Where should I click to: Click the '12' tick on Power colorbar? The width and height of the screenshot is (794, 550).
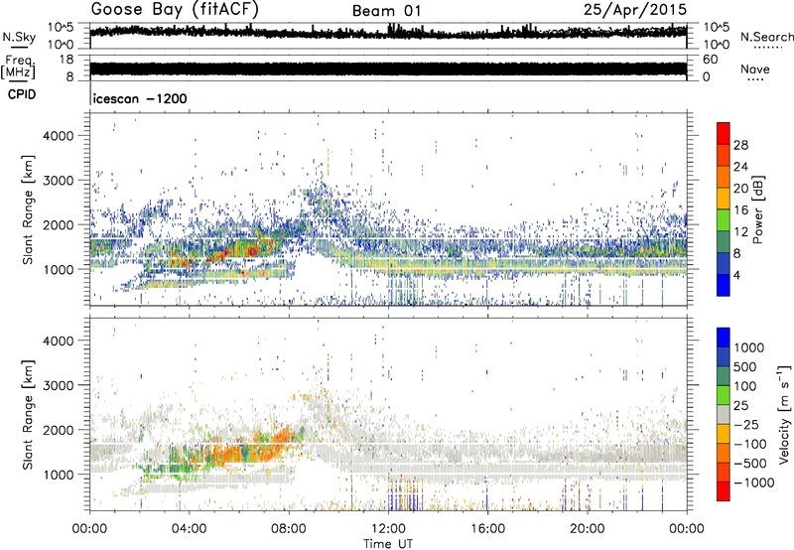click(x=740, y=232)
